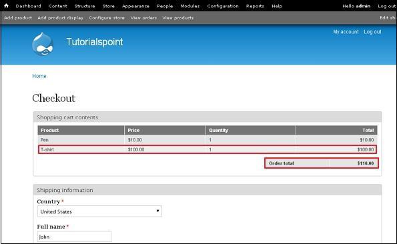Click the Edit shortcuts link
Viewport: 397px width, 244px height.
[388, 18]
